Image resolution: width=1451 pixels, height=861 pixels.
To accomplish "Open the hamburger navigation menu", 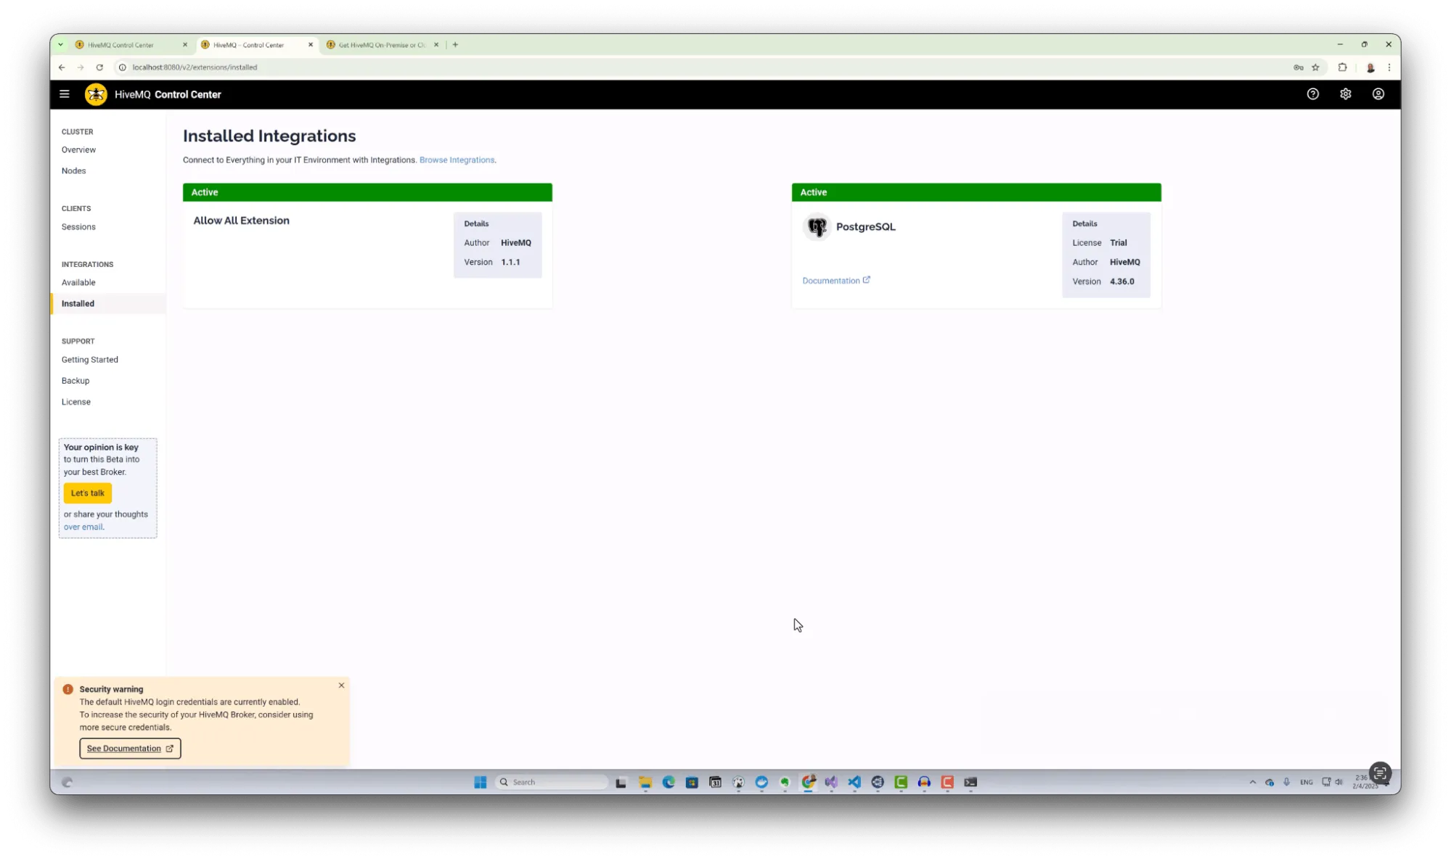I will (65, 94).
